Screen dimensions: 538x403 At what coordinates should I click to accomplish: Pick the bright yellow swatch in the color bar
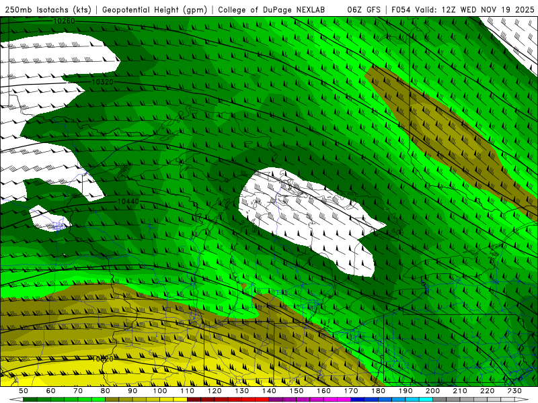click(x=180, y=399)
